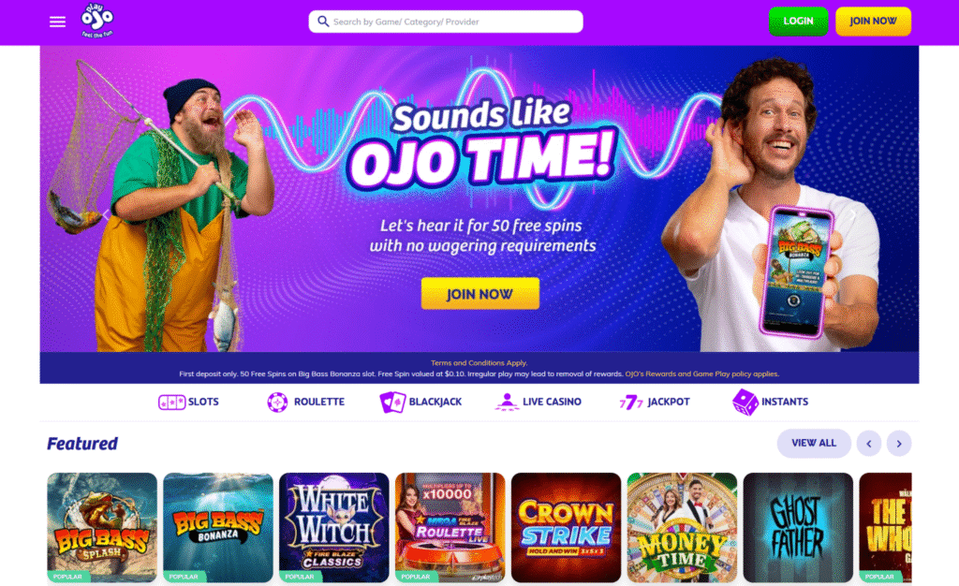The image size is (959, 586).
Task: Select the Instants dice icon
Action: pos(745,403)
